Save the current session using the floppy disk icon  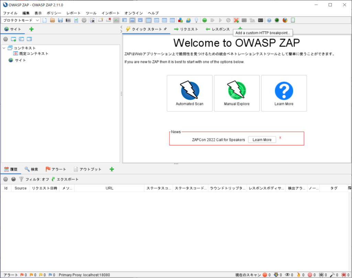[60, 20]
